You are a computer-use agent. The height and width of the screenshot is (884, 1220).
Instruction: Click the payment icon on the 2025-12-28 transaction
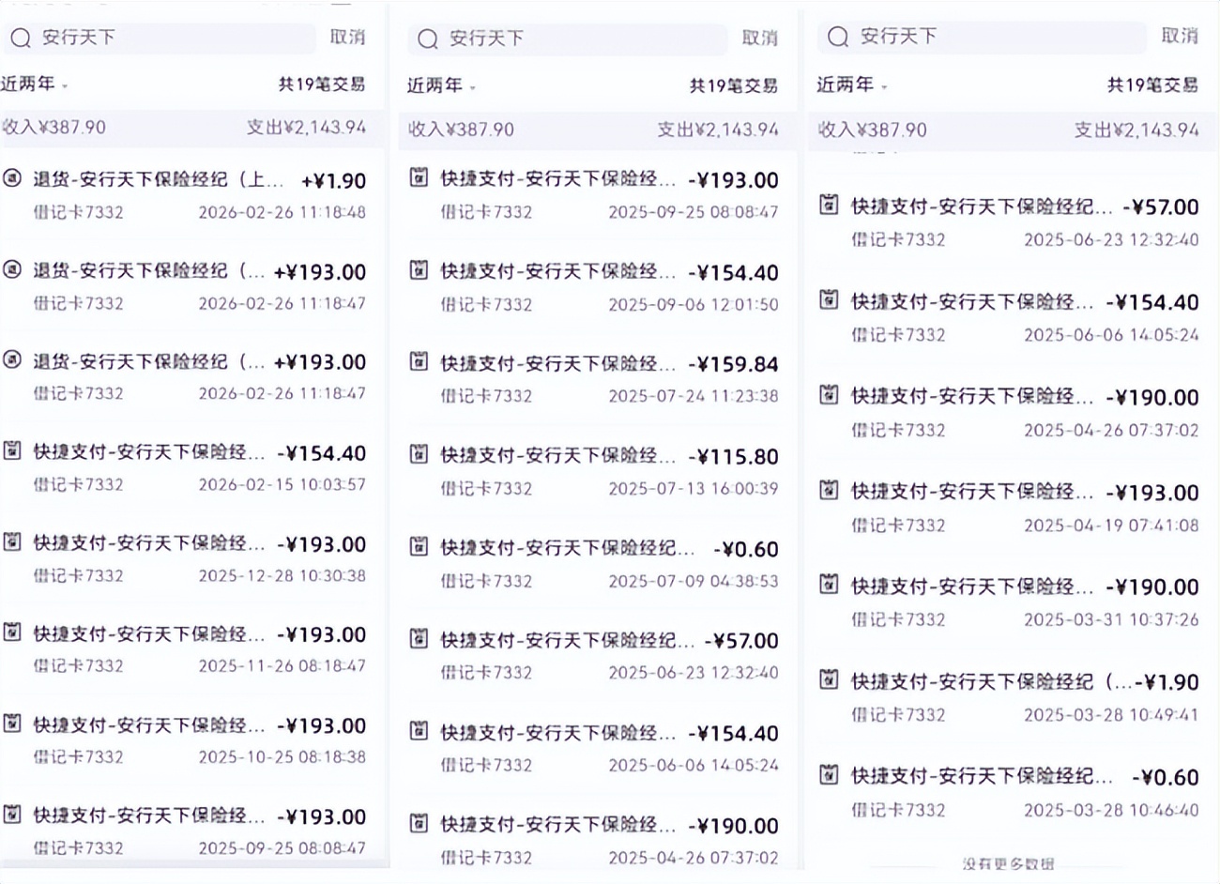pos(12,541)
